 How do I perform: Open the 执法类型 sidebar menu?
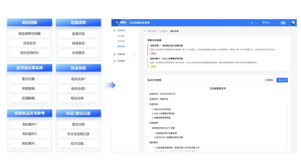click(x=121, y=61)
